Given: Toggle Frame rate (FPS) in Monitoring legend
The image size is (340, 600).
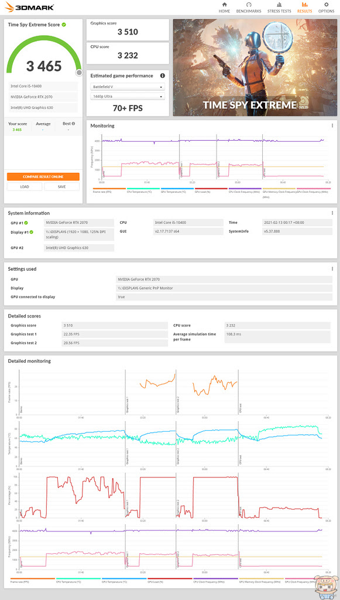Looking at the screenshot, I should 109,190.
